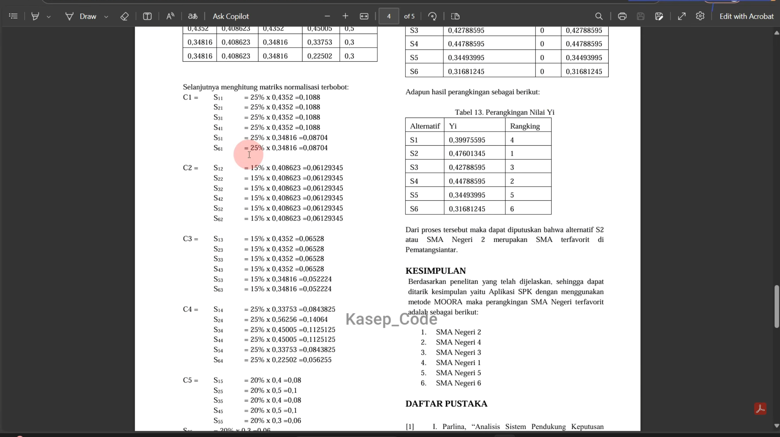
Task: Click the red Acrobat floating icon
Action: coord(760,409)
